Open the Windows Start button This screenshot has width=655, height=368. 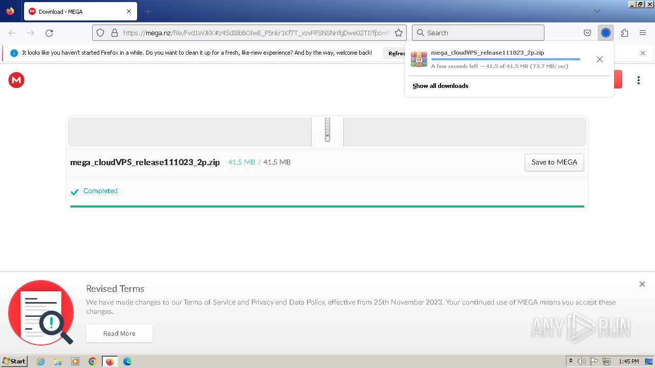click(14, 361)
